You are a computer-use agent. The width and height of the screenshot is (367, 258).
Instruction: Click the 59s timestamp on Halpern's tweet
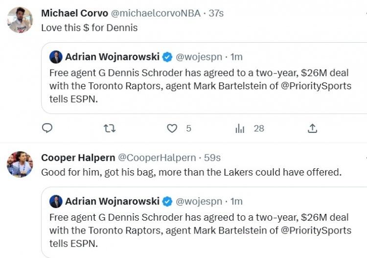[x=212, y=157]
